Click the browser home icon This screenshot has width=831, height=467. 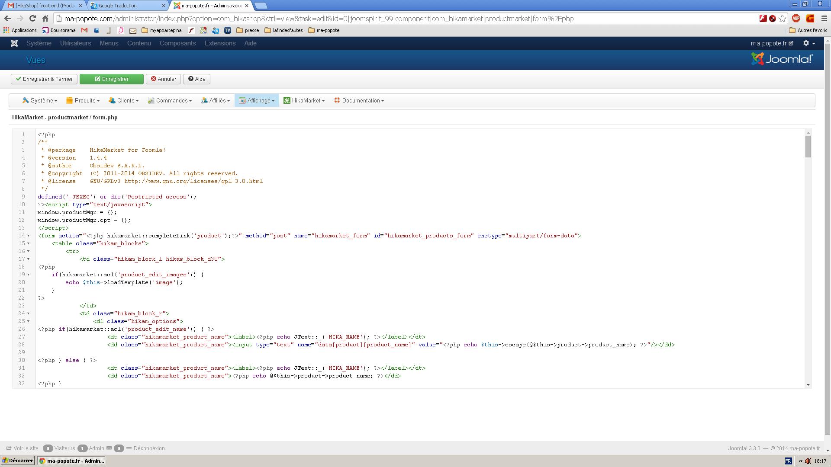45,19
